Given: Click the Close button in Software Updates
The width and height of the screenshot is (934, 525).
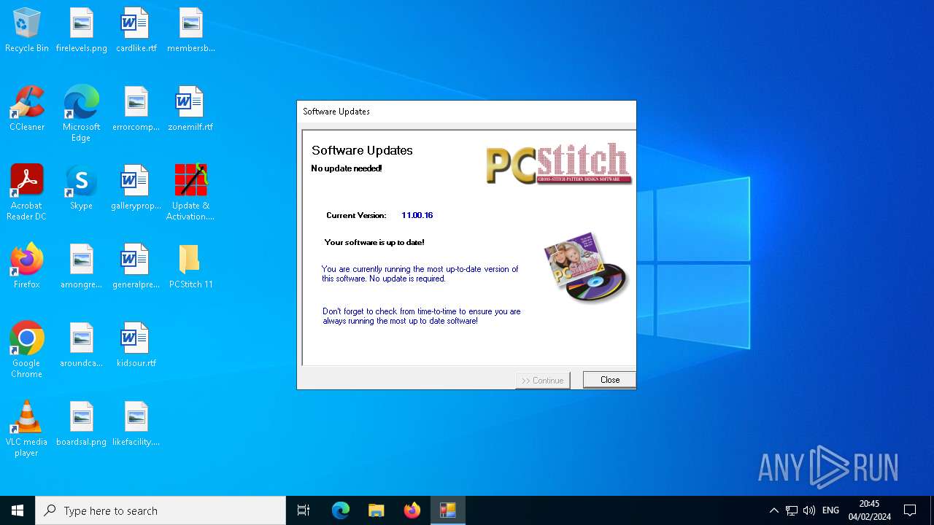Looking at the screenshot, I should [609, 380].
